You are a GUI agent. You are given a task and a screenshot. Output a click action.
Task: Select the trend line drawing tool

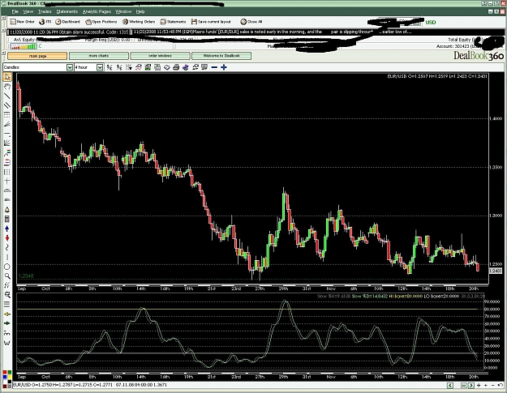(7, 96)
